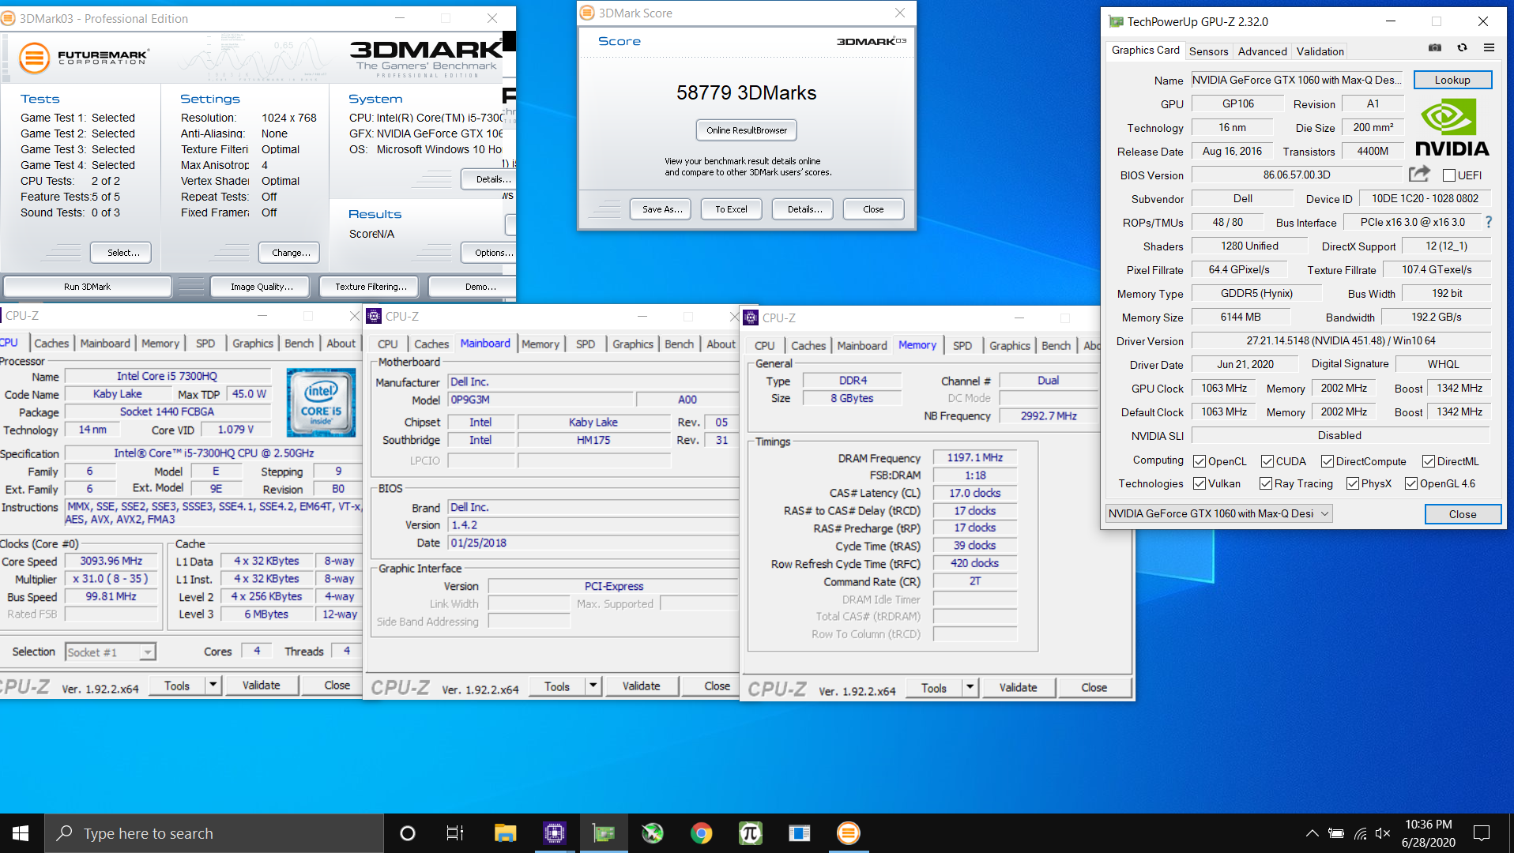The image size is (1514, 853).
Task: Expand Tools dropdown arrow in CPU window
Action: click(213, 685)
